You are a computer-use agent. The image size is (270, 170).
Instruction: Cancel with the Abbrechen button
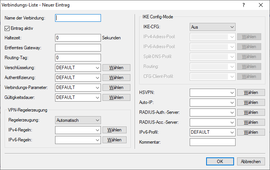tap(251, 162)
